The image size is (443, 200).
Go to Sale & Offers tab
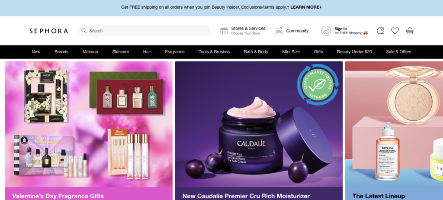coord(398,52)
